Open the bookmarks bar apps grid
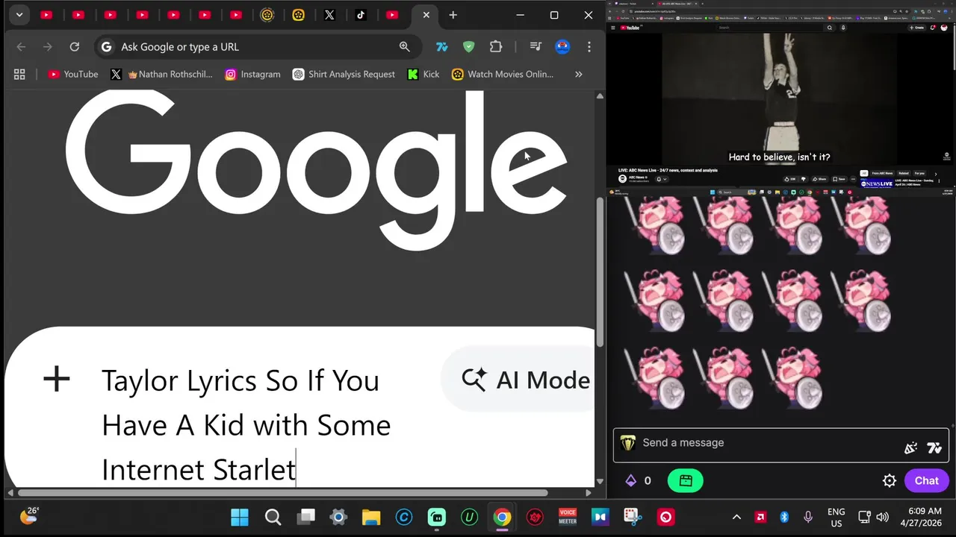Image resolution: width=956 pixels, height=537 pixels. click(x=19, y=74)
